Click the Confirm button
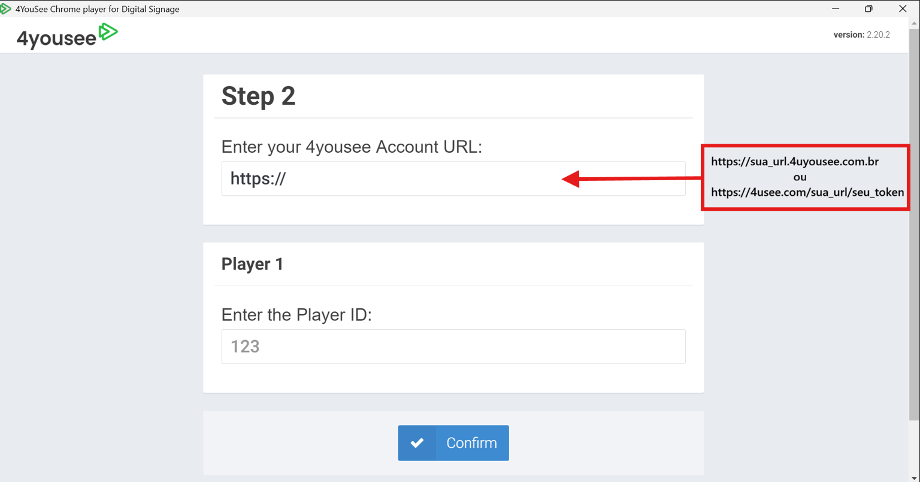The height and width of the screenshot is (482, 920). coord(453,443)
